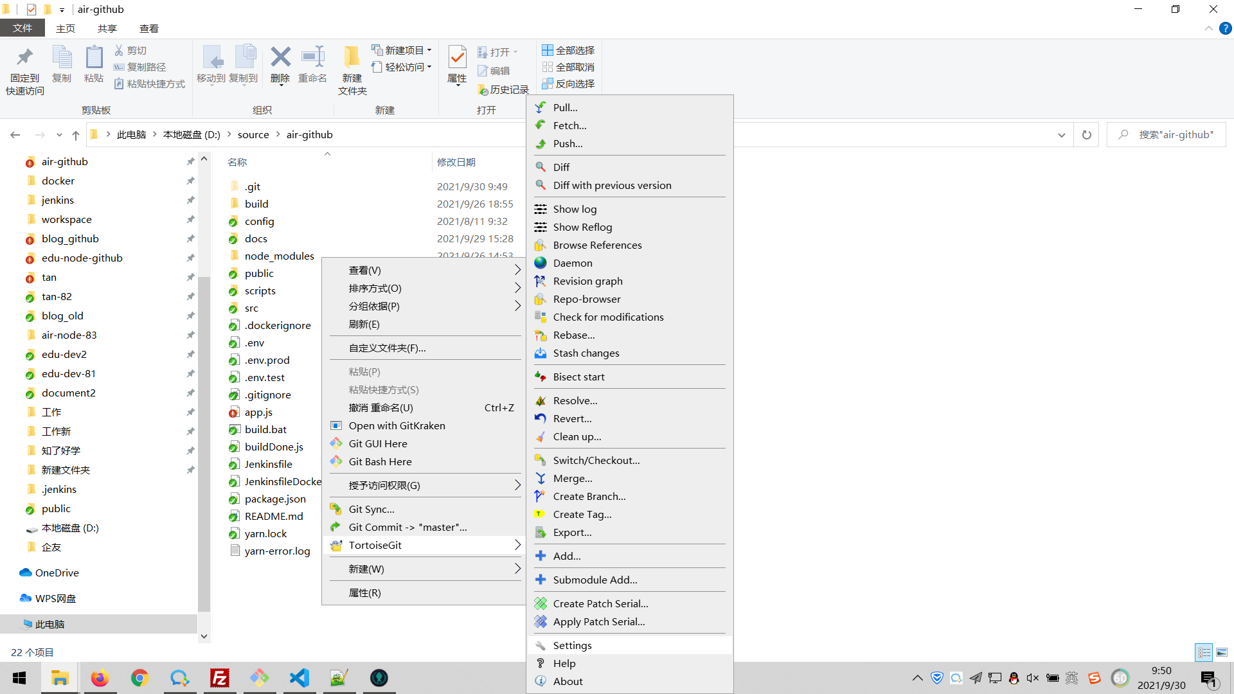Click the Stash changes icon
The height and width of the screenshot is (694, 1234).
(541, 353)
